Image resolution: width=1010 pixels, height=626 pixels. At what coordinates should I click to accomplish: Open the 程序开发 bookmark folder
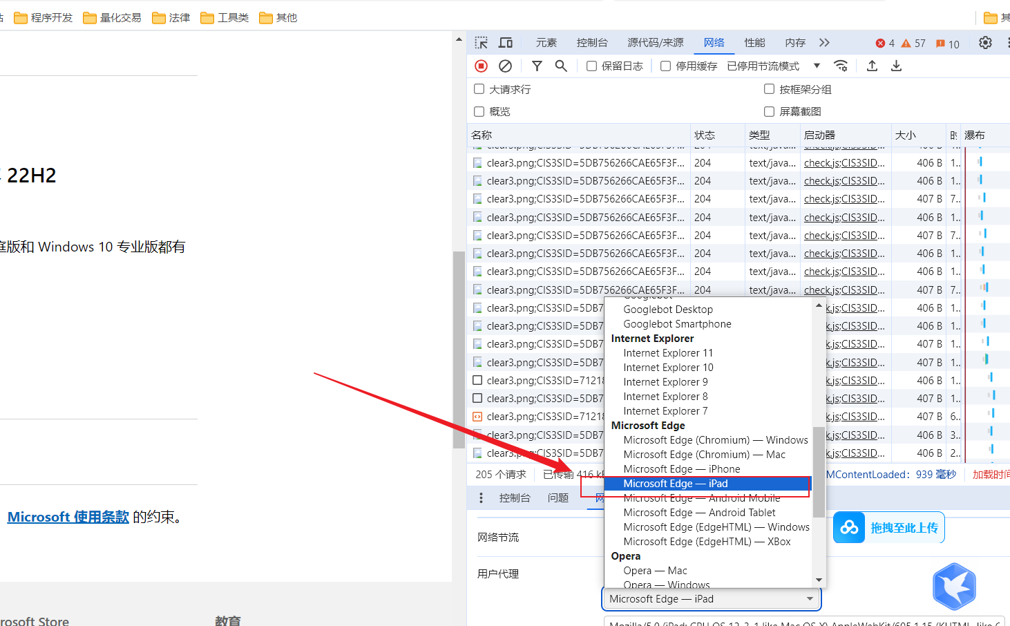pyautogui.click(x=43, y=17)
